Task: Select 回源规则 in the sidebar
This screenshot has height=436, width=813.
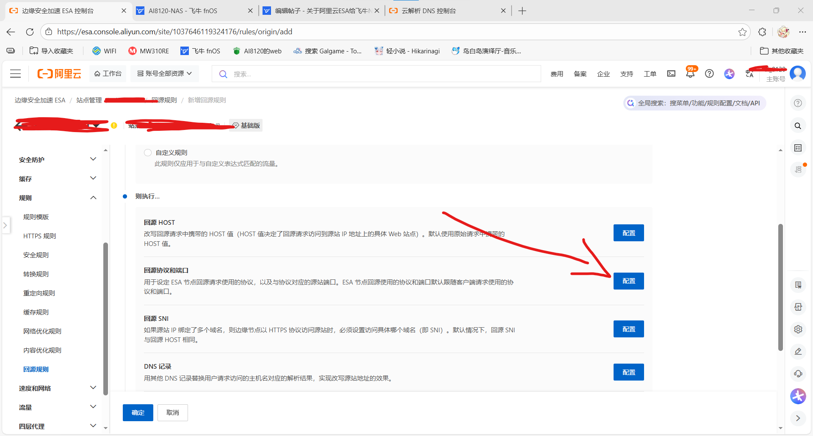Action: [36, 369]
